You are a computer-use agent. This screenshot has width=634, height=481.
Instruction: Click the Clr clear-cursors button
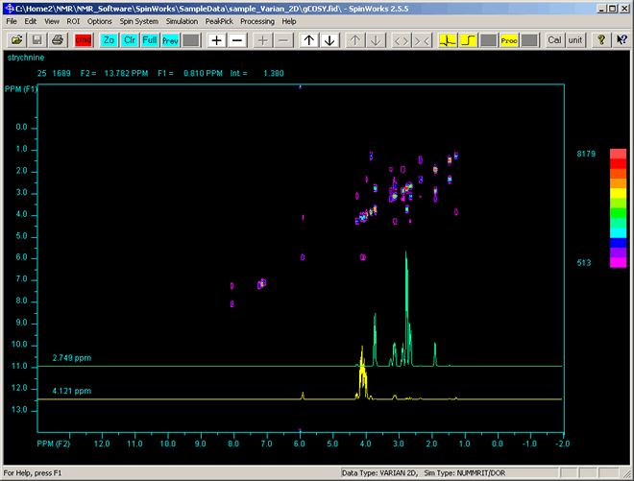click(130, 40)
